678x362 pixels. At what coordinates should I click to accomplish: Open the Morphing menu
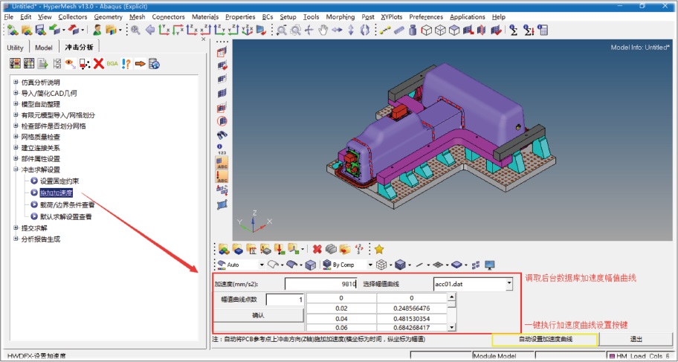pos(339,16)
